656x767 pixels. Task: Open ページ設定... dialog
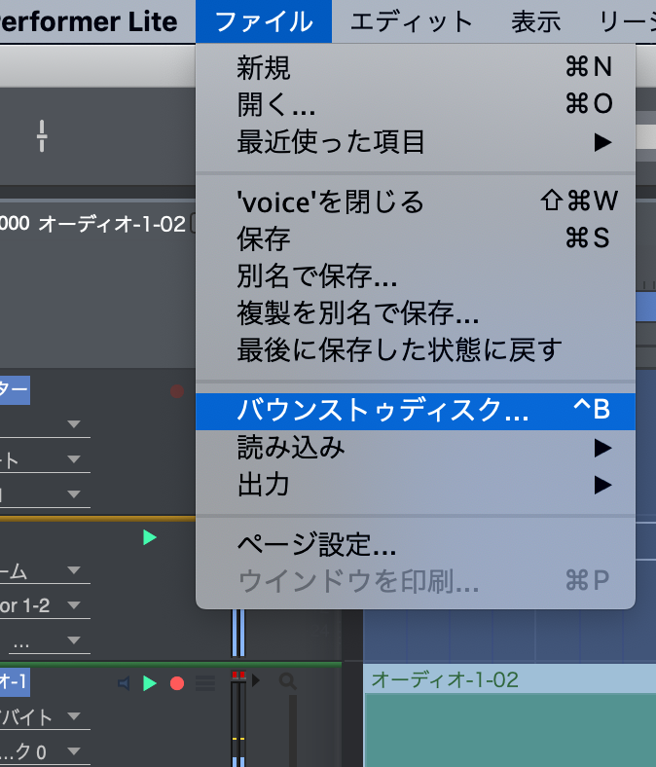tap(416, 544)
